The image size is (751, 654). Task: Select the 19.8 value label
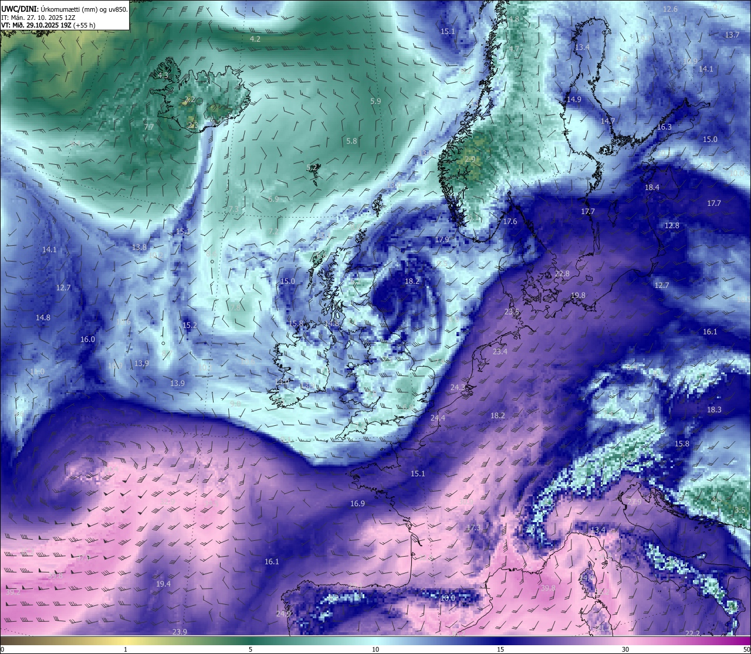coord(578,295)
